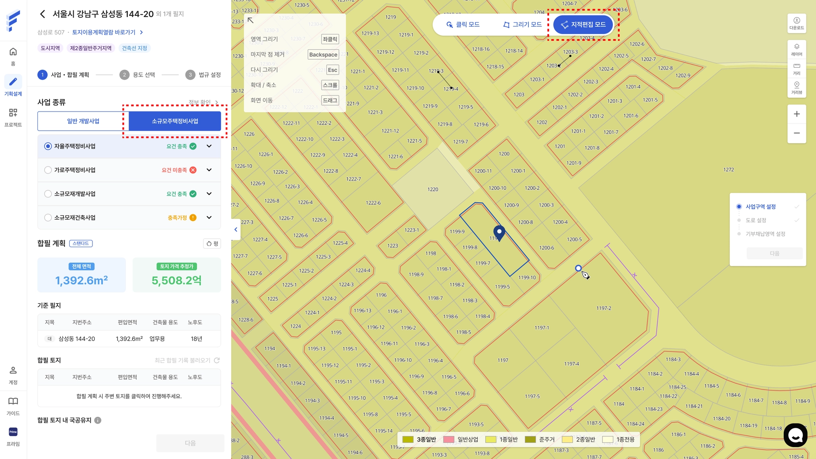816x459 pixels.
Task: Select 소규모재개발사업 radio option
Action: pos(48,194)
